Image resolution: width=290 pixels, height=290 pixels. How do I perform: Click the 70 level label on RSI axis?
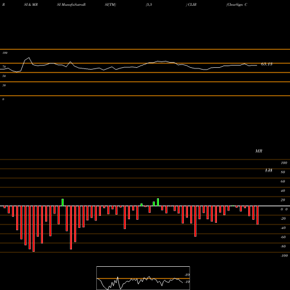click(x=4, y=67)
